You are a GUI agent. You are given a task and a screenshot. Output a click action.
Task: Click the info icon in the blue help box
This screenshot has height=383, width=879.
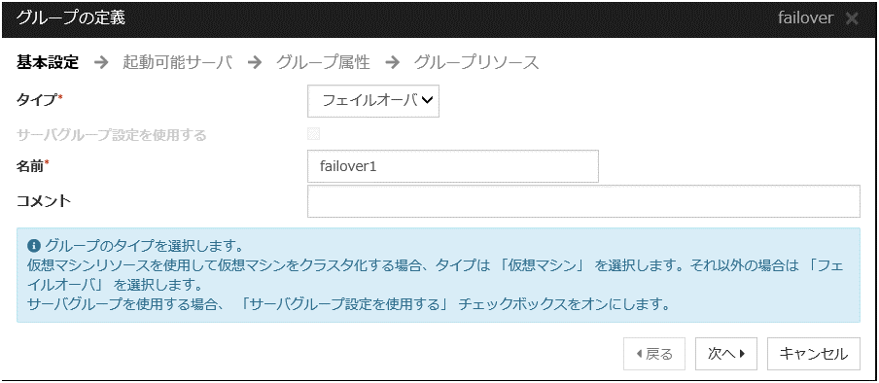pos(34,245)
